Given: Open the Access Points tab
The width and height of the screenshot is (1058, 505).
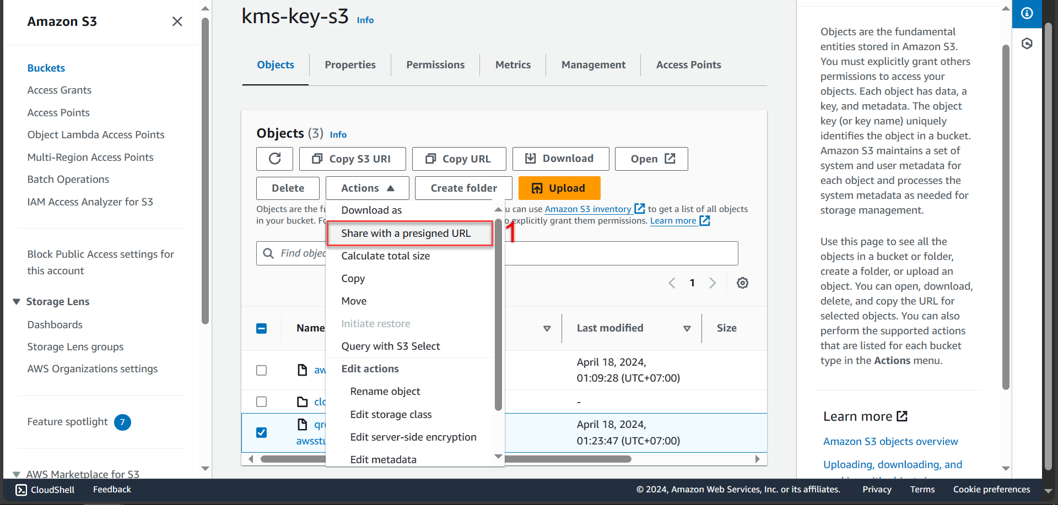Looking at the screenshot, I should click(688, 64).
